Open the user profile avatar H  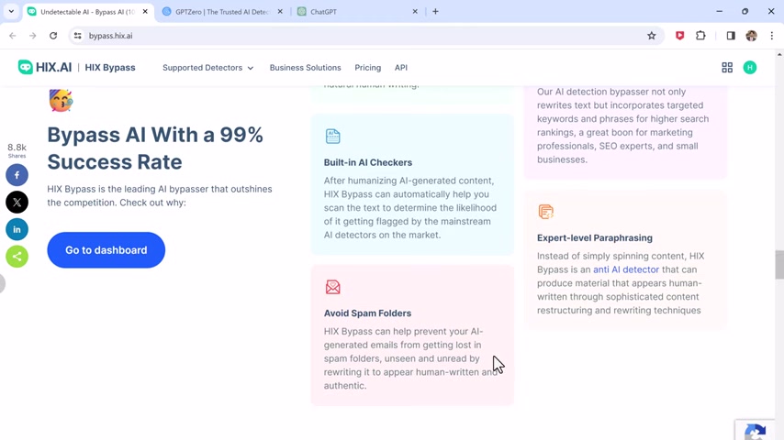(749, 68)
